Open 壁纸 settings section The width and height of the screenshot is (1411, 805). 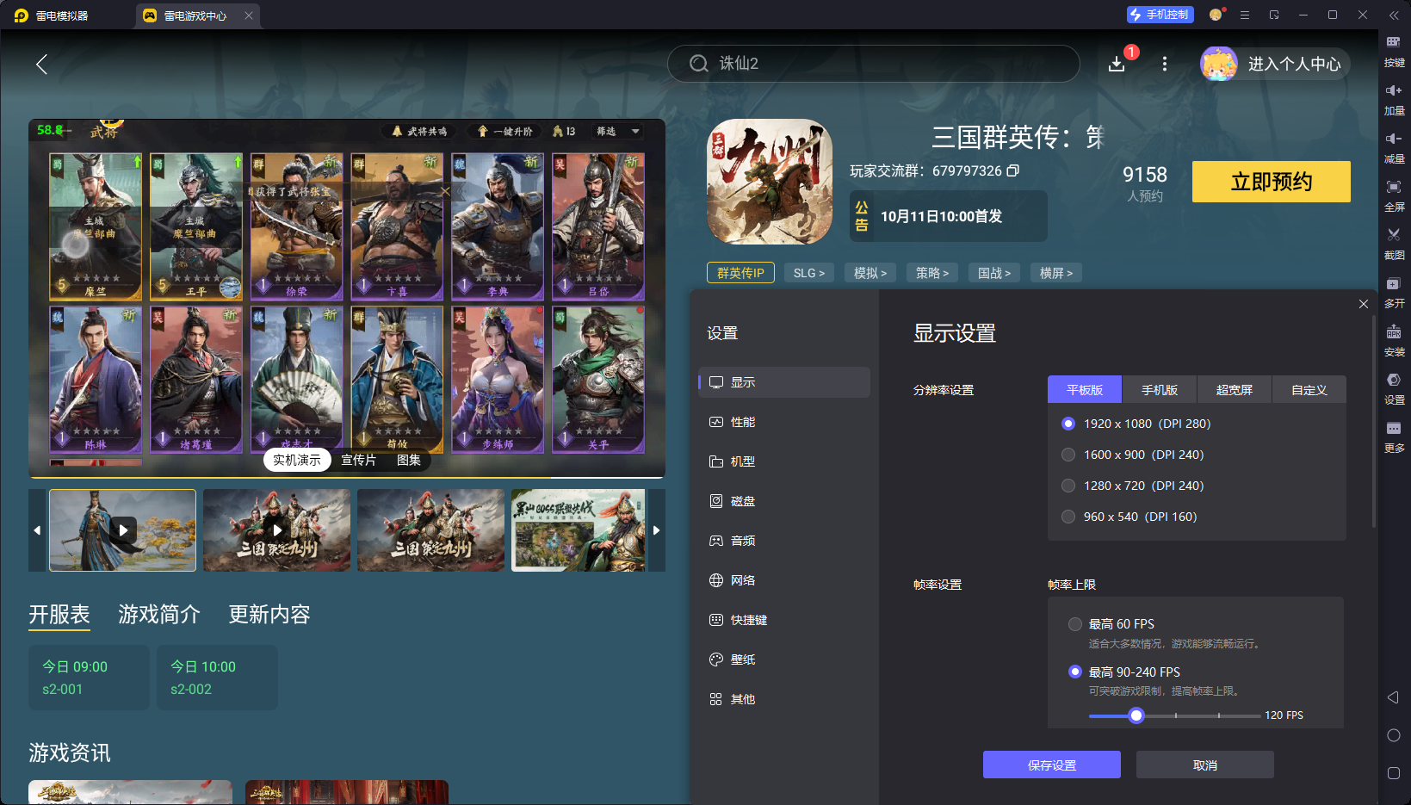(784, 659)
